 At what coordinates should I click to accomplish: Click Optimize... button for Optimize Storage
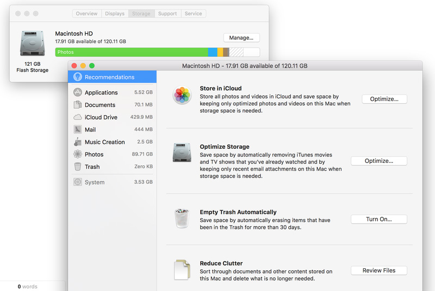[378, 161]
